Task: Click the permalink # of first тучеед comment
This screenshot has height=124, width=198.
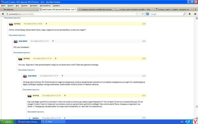Action: pos(46,24)
